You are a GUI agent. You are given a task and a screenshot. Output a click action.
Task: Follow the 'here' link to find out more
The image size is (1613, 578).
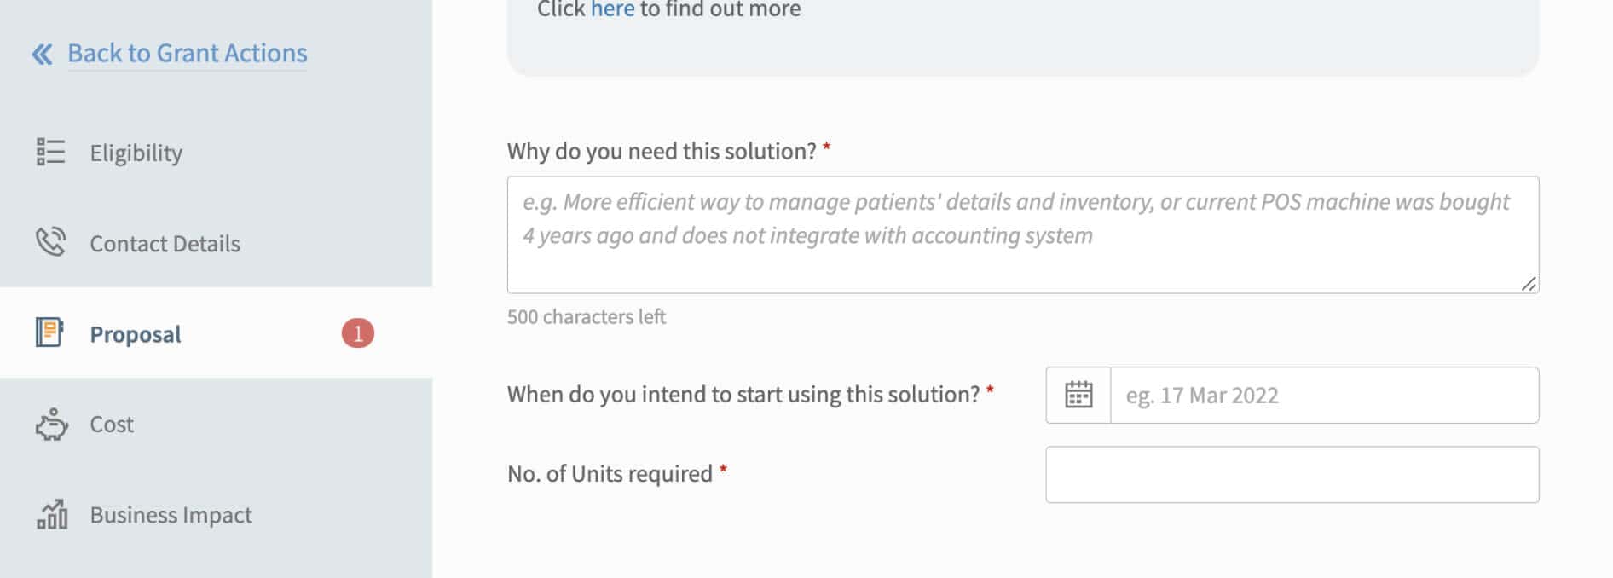(612, 9)
